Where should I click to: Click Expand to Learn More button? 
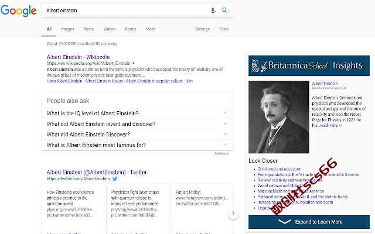pos(309,222)
